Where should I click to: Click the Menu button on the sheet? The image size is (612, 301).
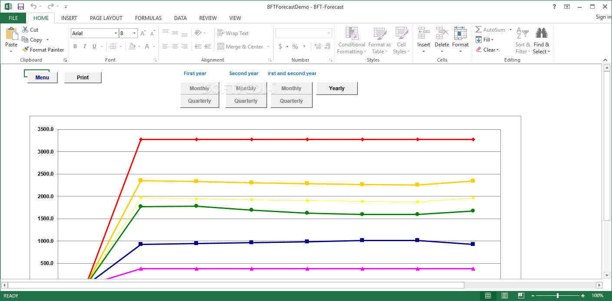[42, 78]
